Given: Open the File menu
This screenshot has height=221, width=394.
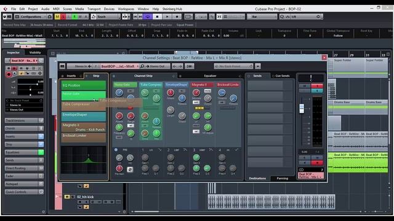Looking at the screenshot, I should click(14, 9).
